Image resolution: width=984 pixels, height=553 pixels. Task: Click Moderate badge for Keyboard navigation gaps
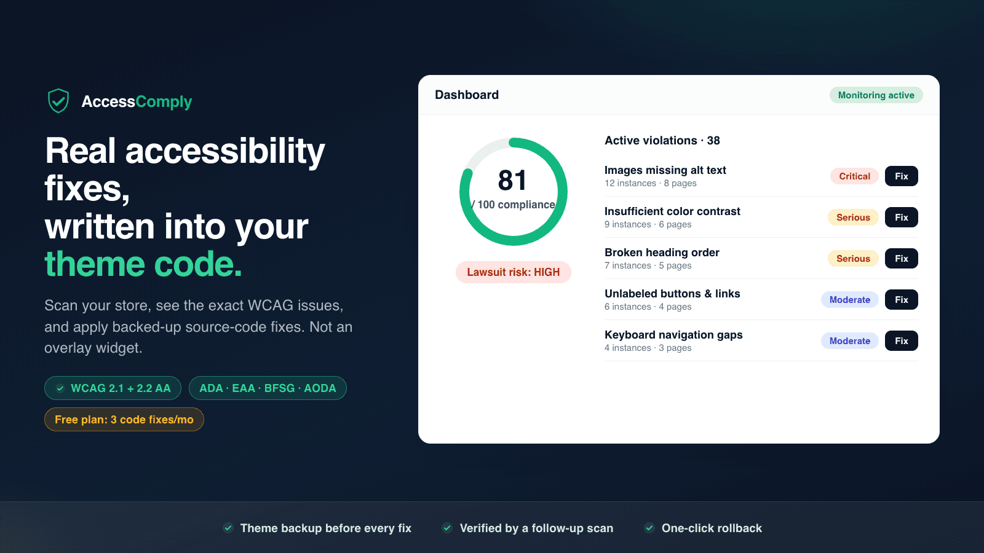tap(850, 341)
